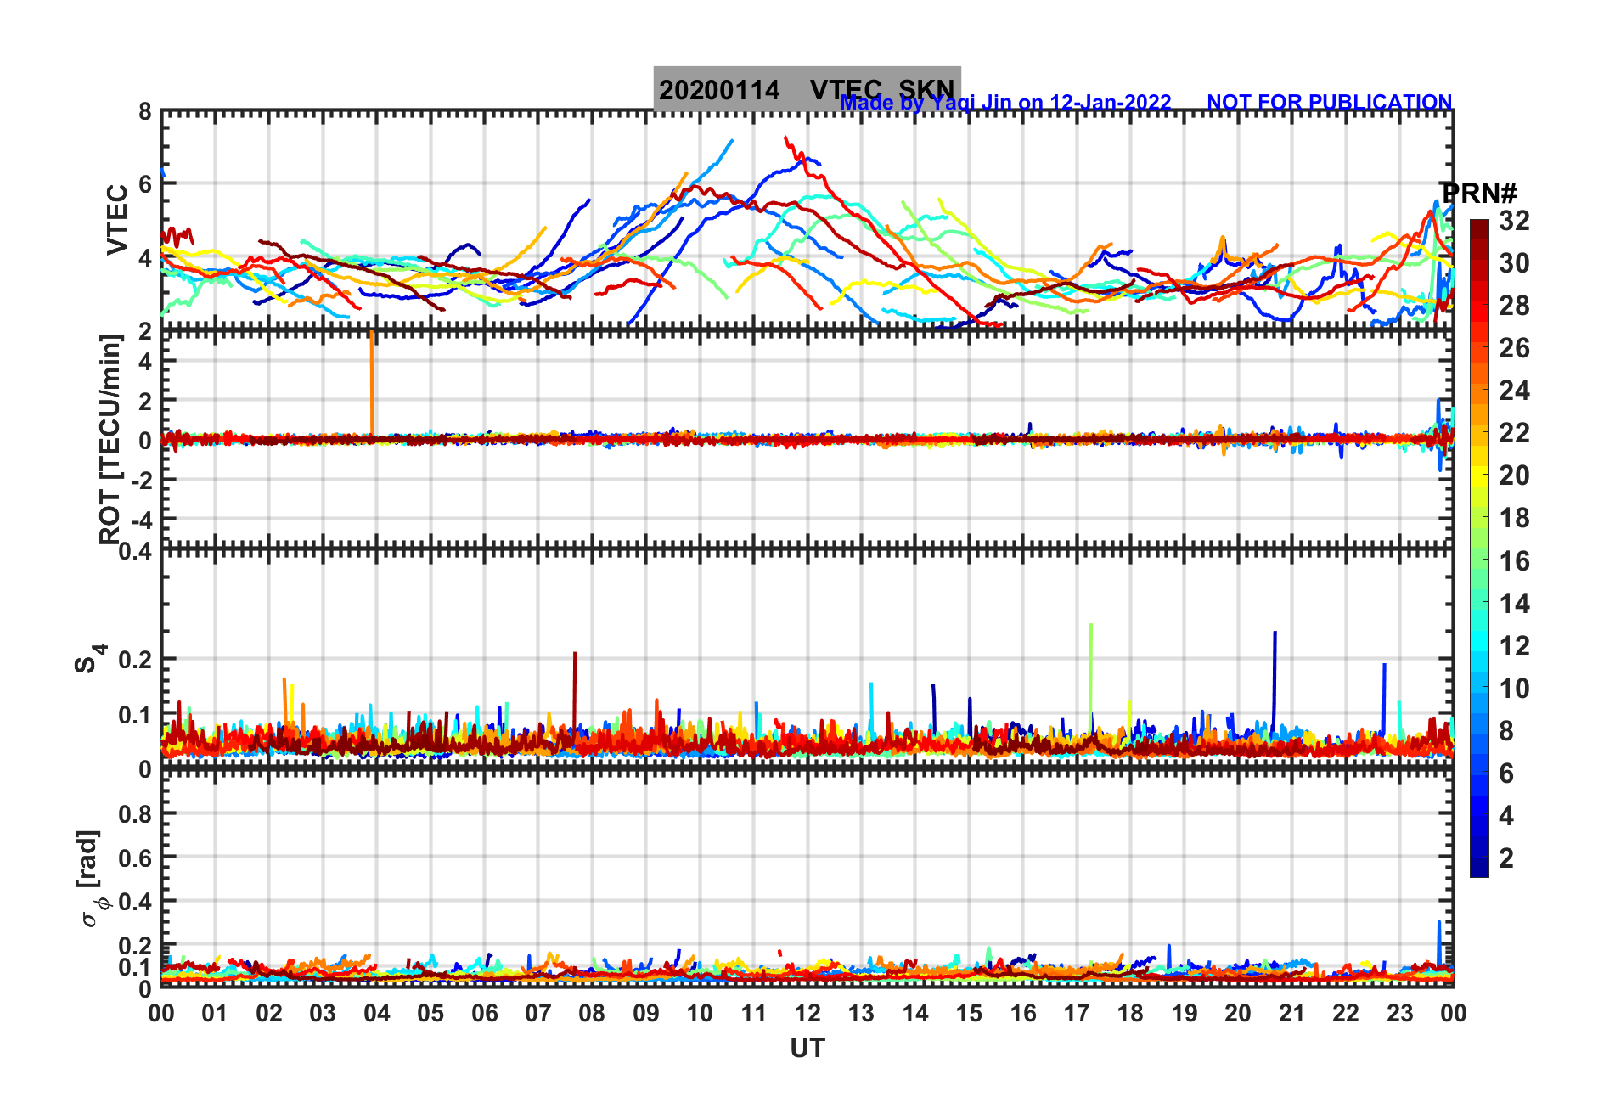Click x-axis tick label 23
Screen dimensions: 1615x1097
coord(1400,1013)
